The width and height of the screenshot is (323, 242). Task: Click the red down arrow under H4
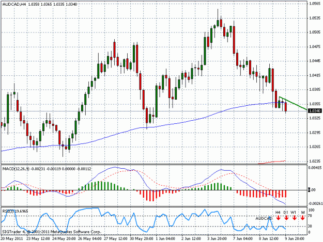click(x=279, y=218)
